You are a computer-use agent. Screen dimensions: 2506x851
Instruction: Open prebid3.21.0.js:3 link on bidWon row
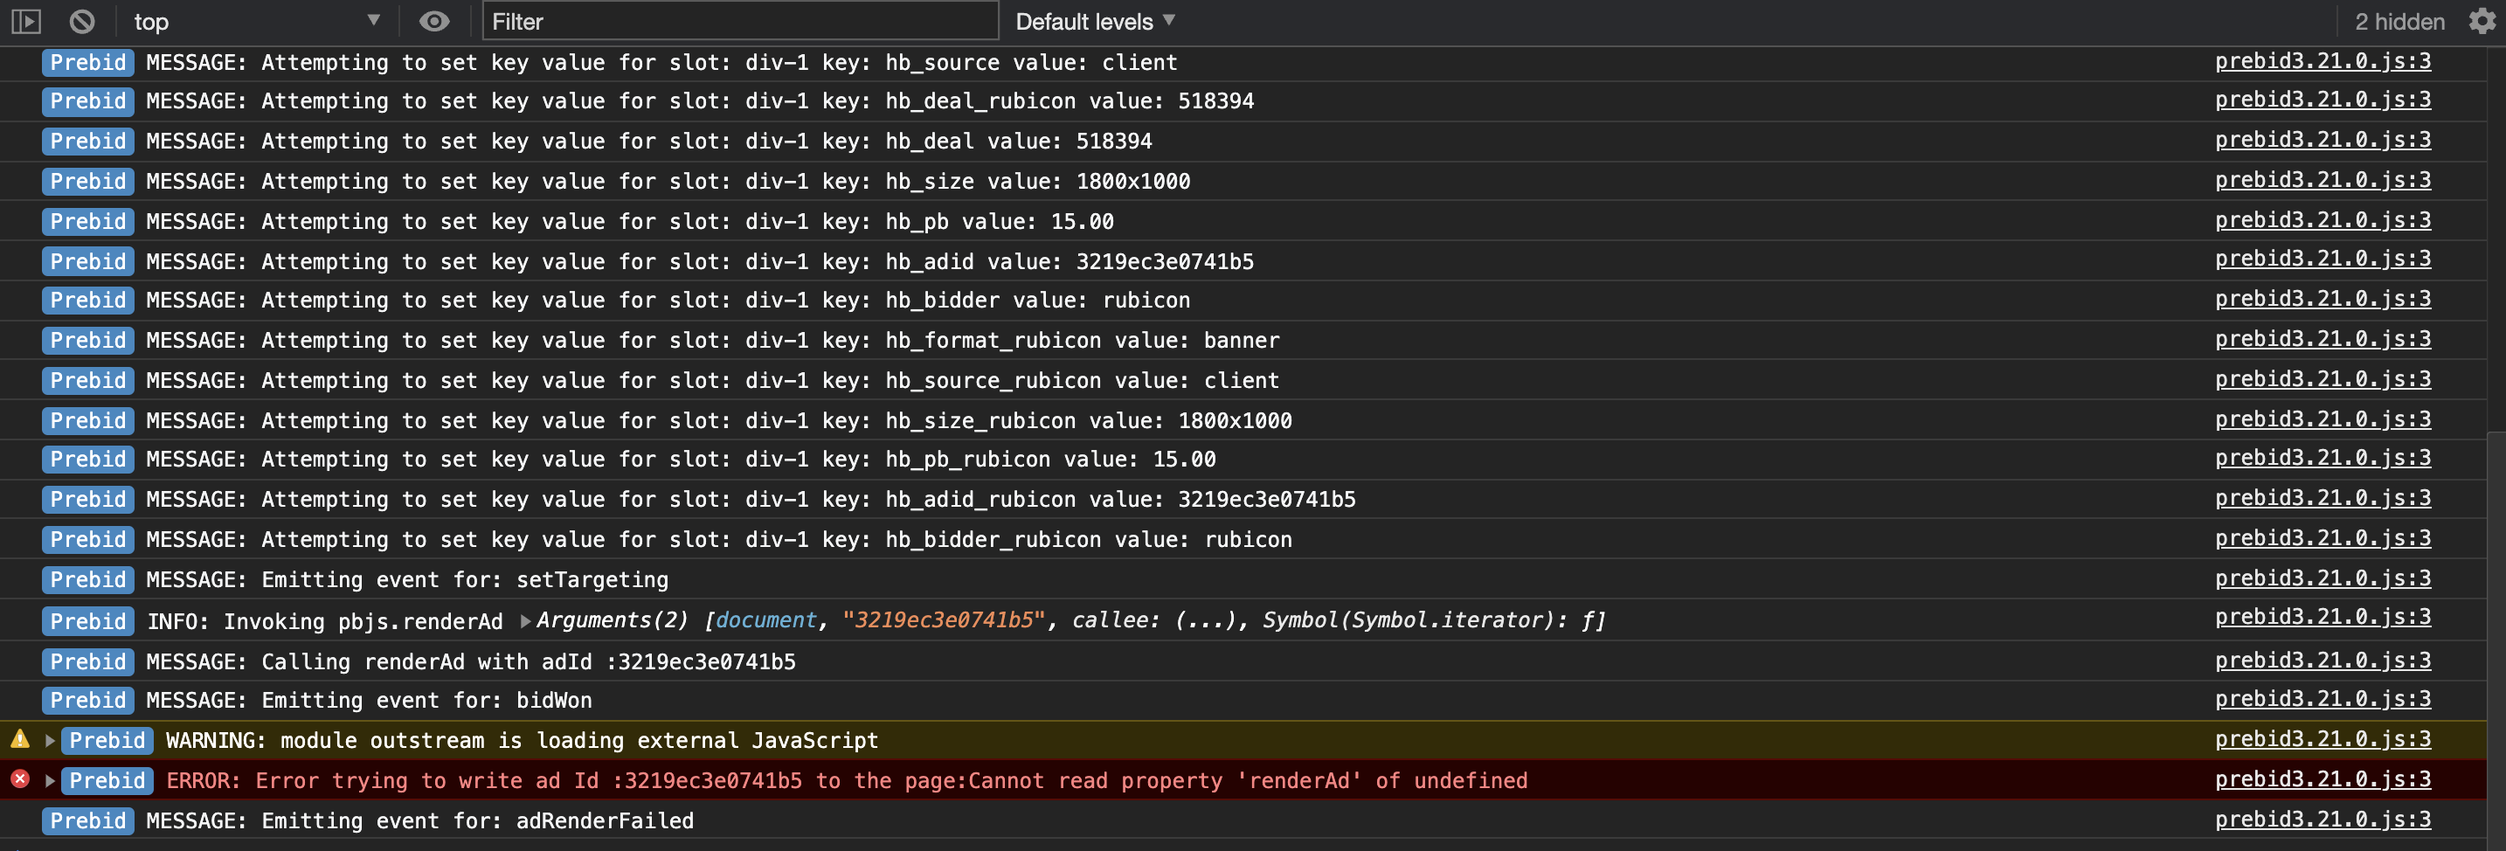point(2323,699)
